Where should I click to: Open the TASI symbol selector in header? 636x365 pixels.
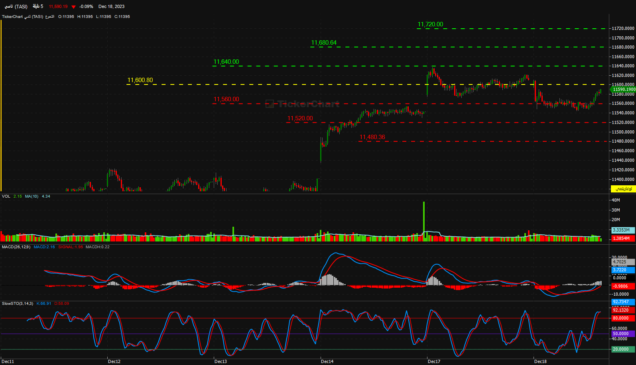coord(16,6)
